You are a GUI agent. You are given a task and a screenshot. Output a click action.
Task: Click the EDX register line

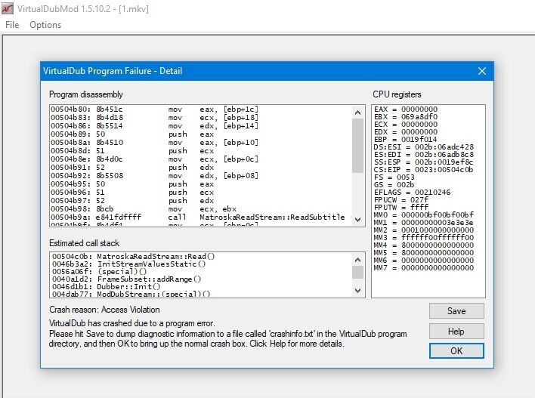406,131
